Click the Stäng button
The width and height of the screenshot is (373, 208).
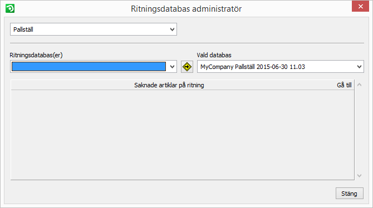pyautogui.click(x=350, y=194)
